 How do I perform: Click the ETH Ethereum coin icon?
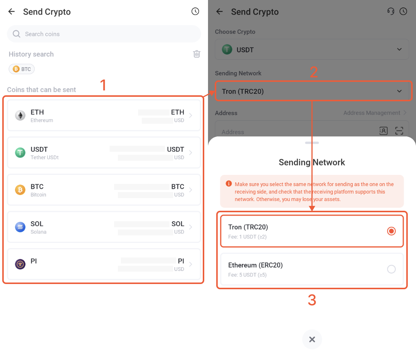20,115
